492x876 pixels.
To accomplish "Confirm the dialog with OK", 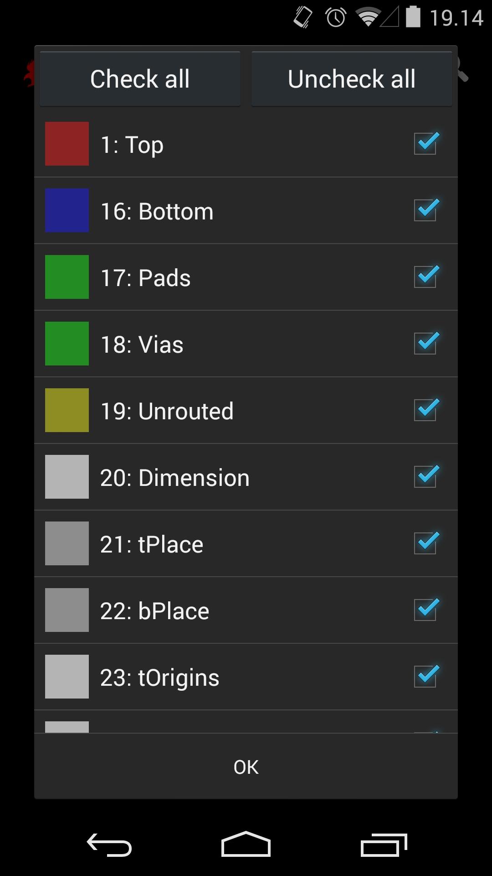I will click(246, 767).
